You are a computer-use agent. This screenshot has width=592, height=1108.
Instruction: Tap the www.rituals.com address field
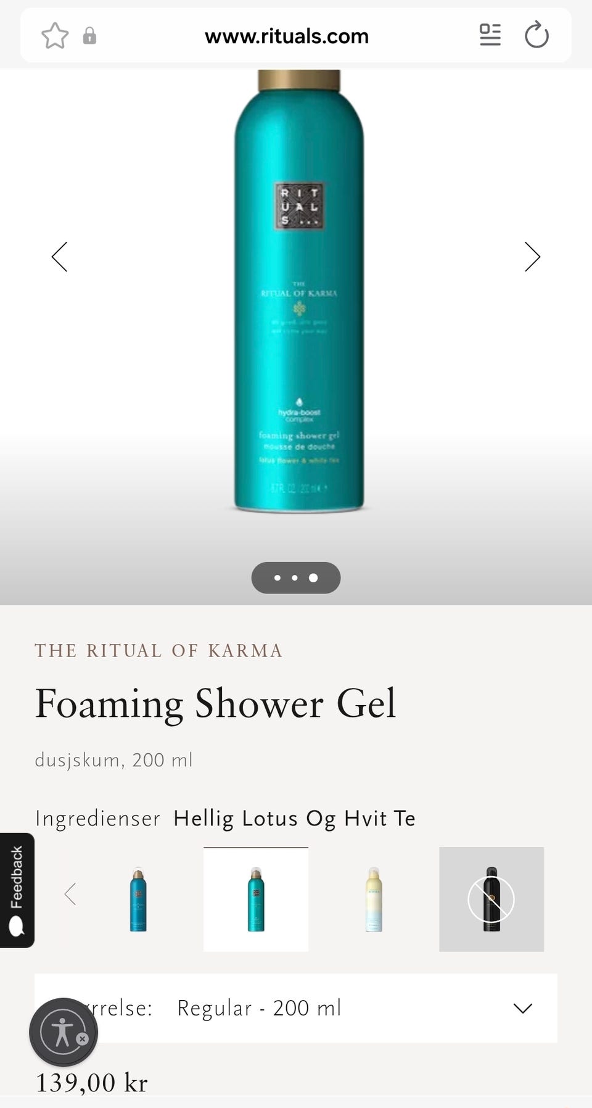click(x=287, y=36)
